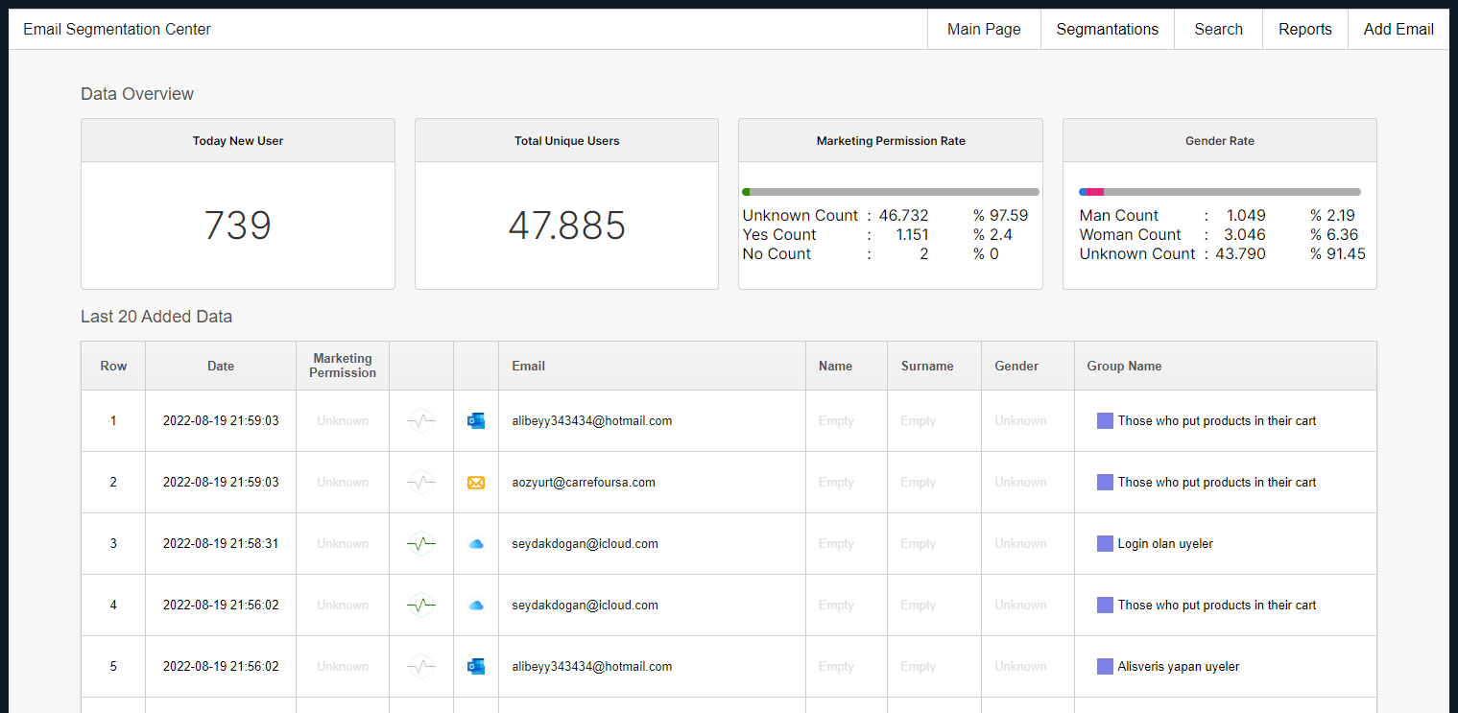Navigate to Reports
1458x713 pixels.
pos(1304,29)
